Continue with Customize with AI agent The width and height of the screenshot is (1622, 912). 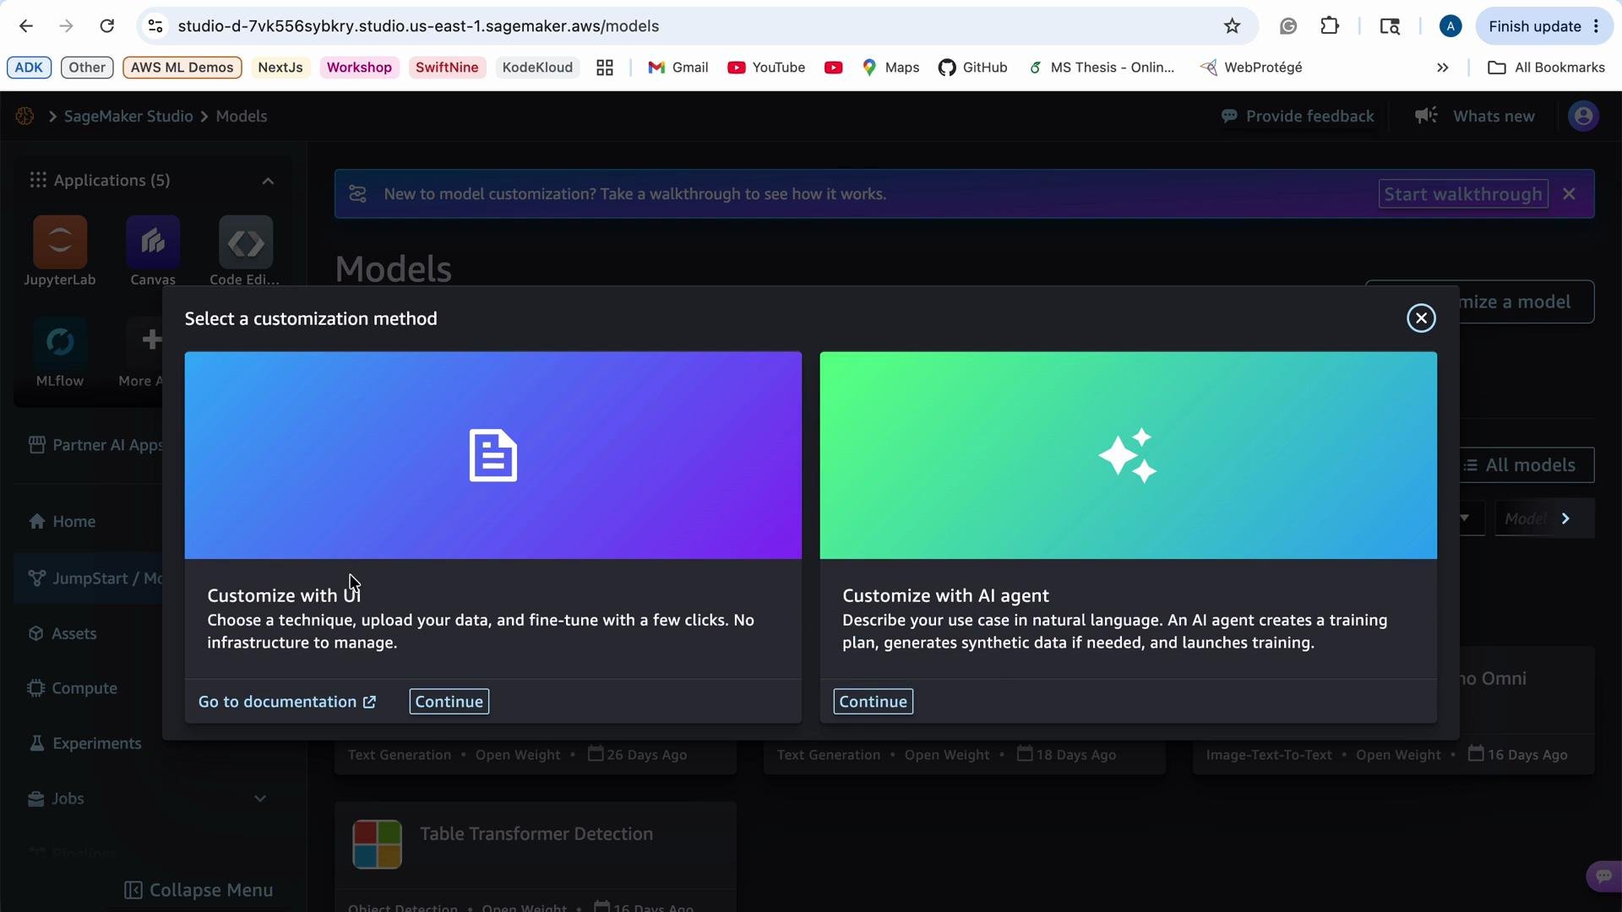[x=873, y=702]
